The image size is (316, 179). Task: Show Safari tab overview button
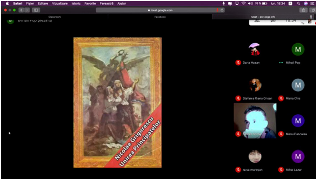pos(313,10)
